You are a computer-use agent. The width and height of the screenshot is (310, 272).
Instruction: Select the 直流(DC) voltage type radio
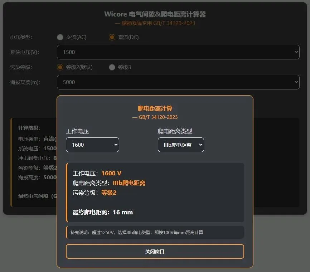click(x=112, y=37)
